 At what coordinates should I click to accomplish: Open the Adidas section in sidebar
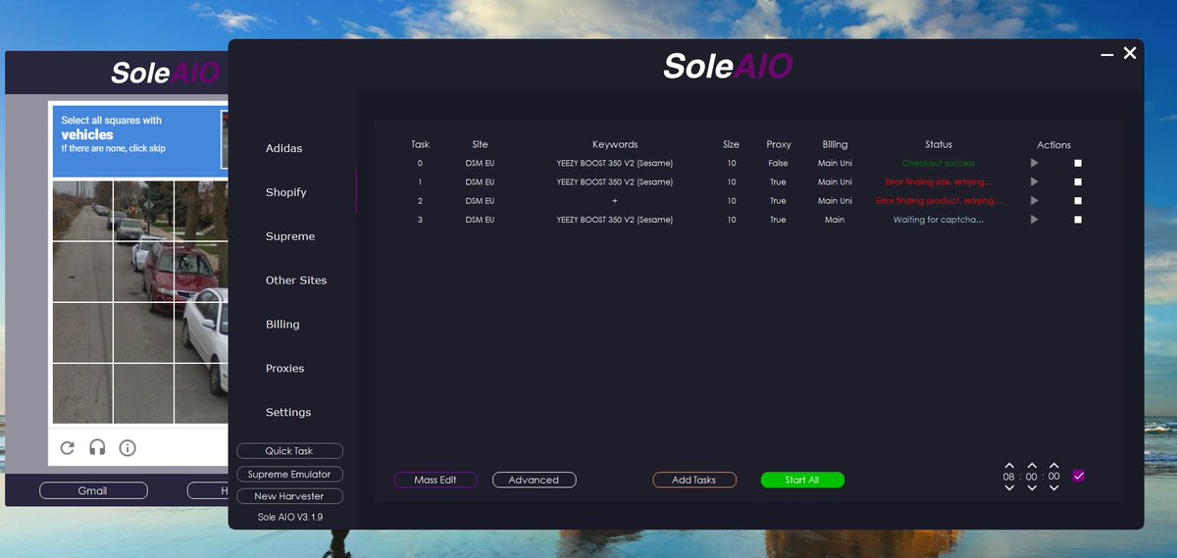point(283,148)
